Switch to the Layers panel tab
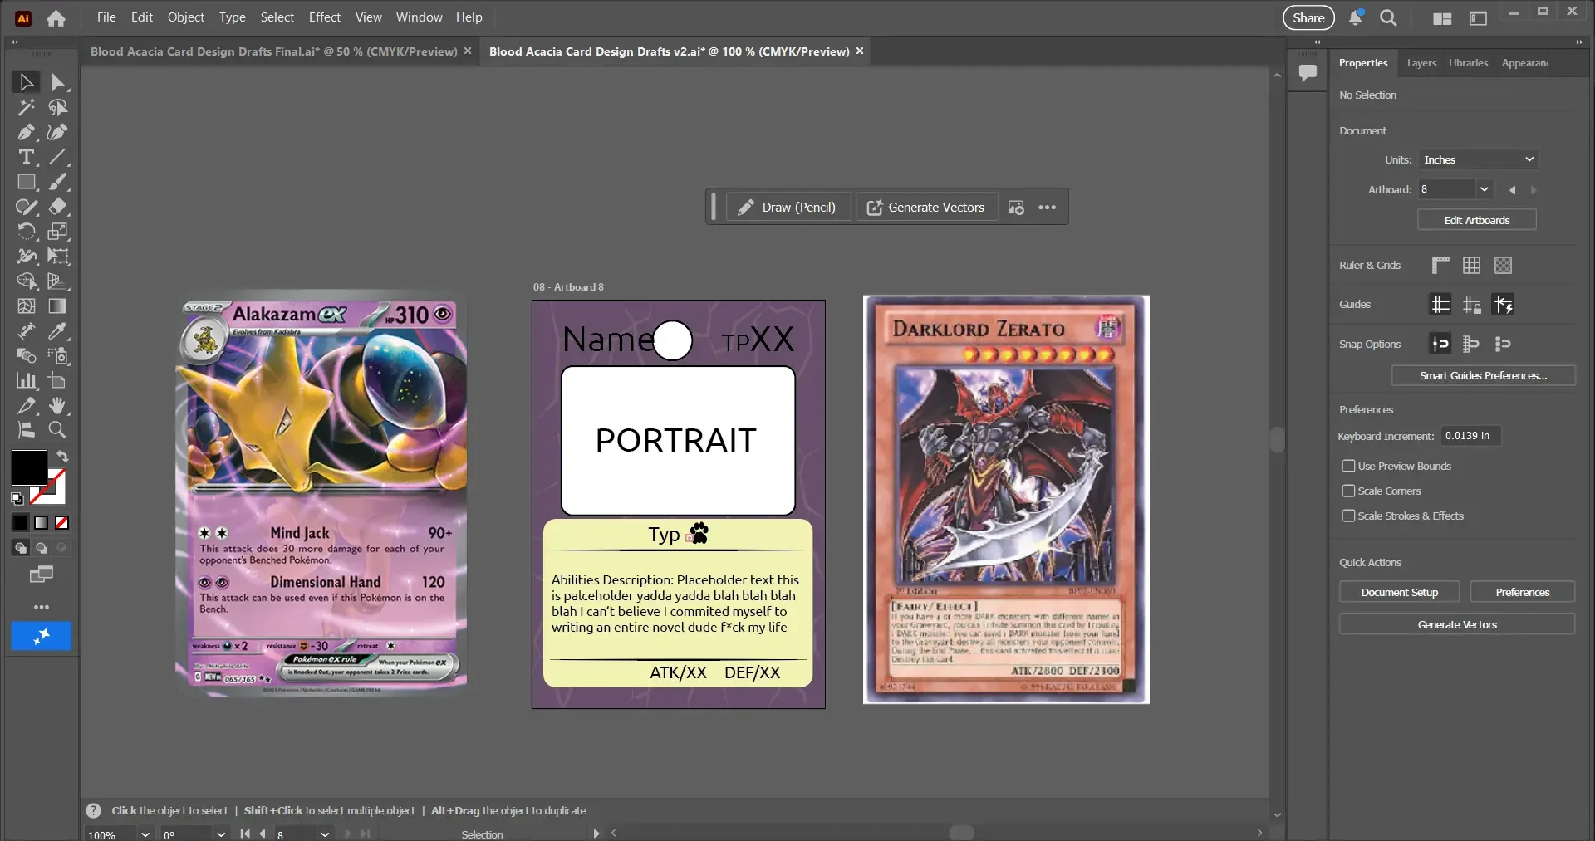Screen dimensions: 1595x841 [x=1421, y=63]
